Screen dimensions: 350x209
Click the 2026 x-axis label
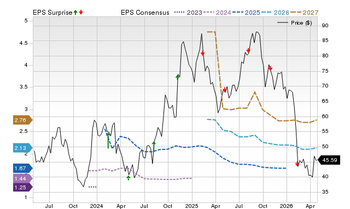(287, 206)
